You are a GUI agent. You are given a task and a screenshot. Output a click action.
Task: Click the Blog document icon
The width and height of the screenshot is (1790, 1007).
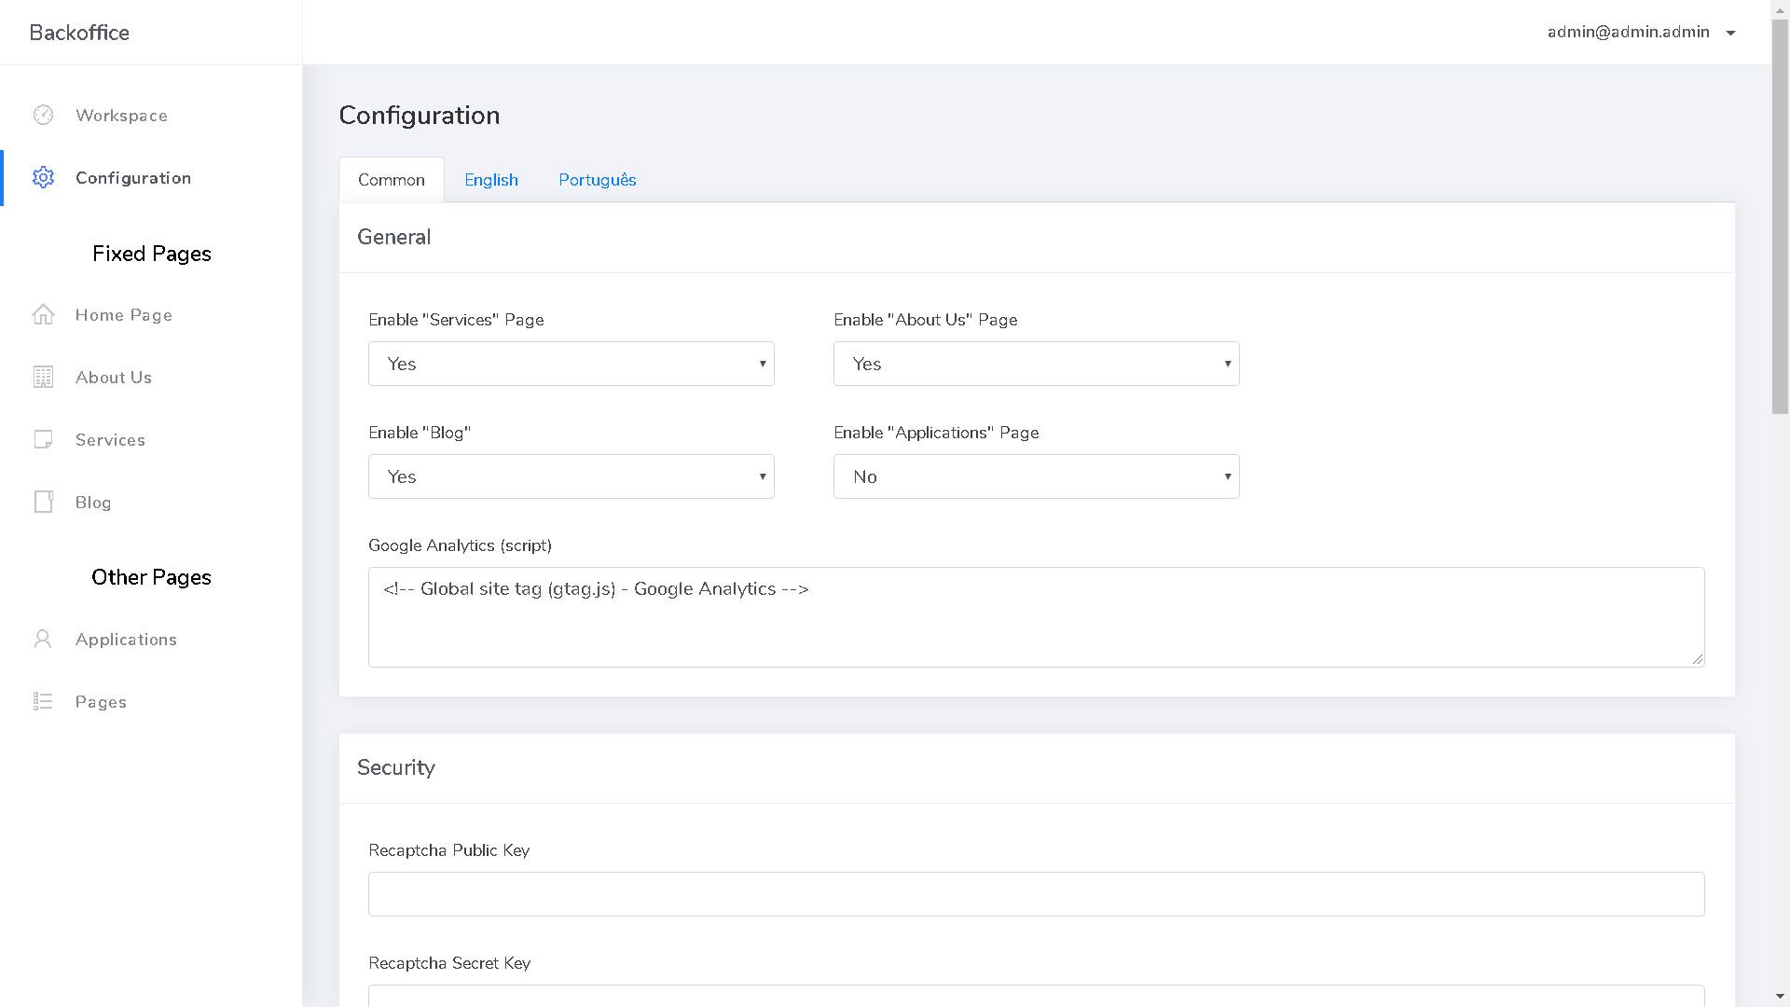pos(43,502)
